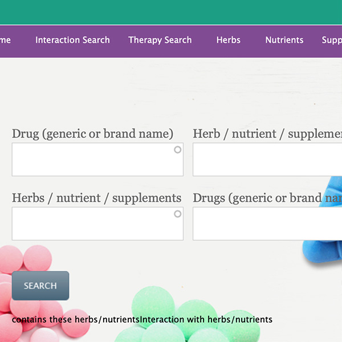Click "Interaction with herbs/nutrients" text
Image resolution: width=342 pixels, height=342 pixels.
pyautogui.click(x=206, y=319)
